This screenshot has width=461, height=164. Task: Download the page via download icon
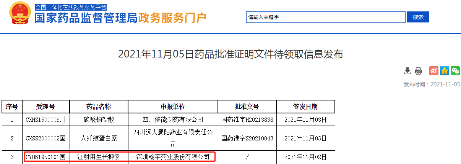[x=407, y=71]
